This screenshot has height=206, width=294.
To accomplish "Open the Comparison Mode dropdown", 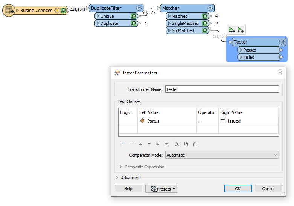I will click(x=222, y=155).
